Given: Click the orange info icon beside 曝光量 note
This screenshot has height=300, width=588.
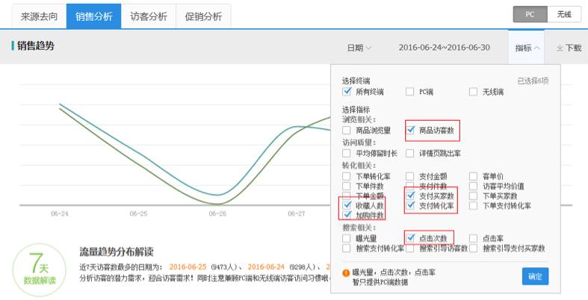Looking at the screenshot, I should (x=346, y=272).
